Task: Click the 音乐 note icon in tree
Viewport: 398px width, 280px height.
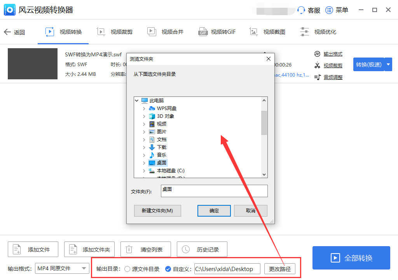Action: [x=152, y=155]
